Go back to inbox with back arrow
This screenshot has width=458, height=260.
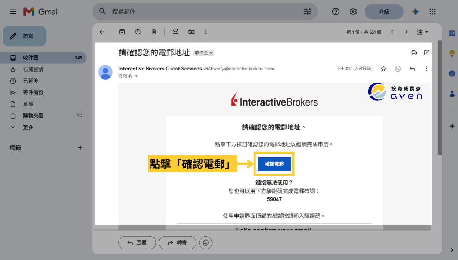click(x=102, y=32)
